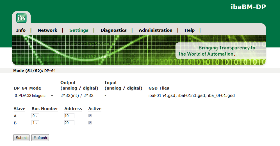Open the Administration menu
Viewport: 280px width, 146px height.
(x=156, y=30)
